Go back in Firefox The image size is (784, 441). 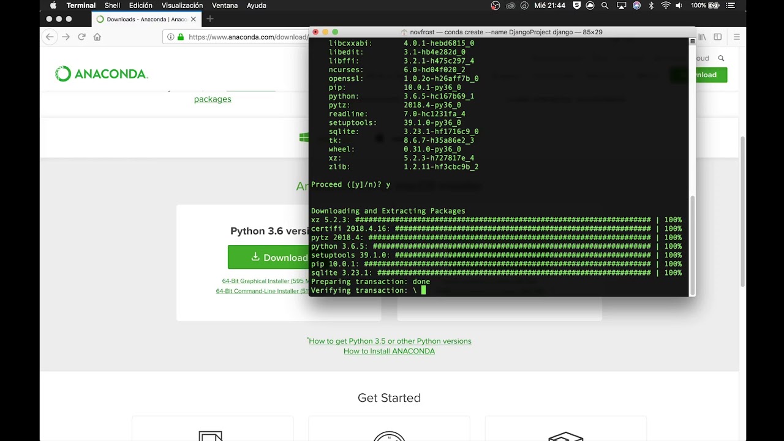click(50, 37)
